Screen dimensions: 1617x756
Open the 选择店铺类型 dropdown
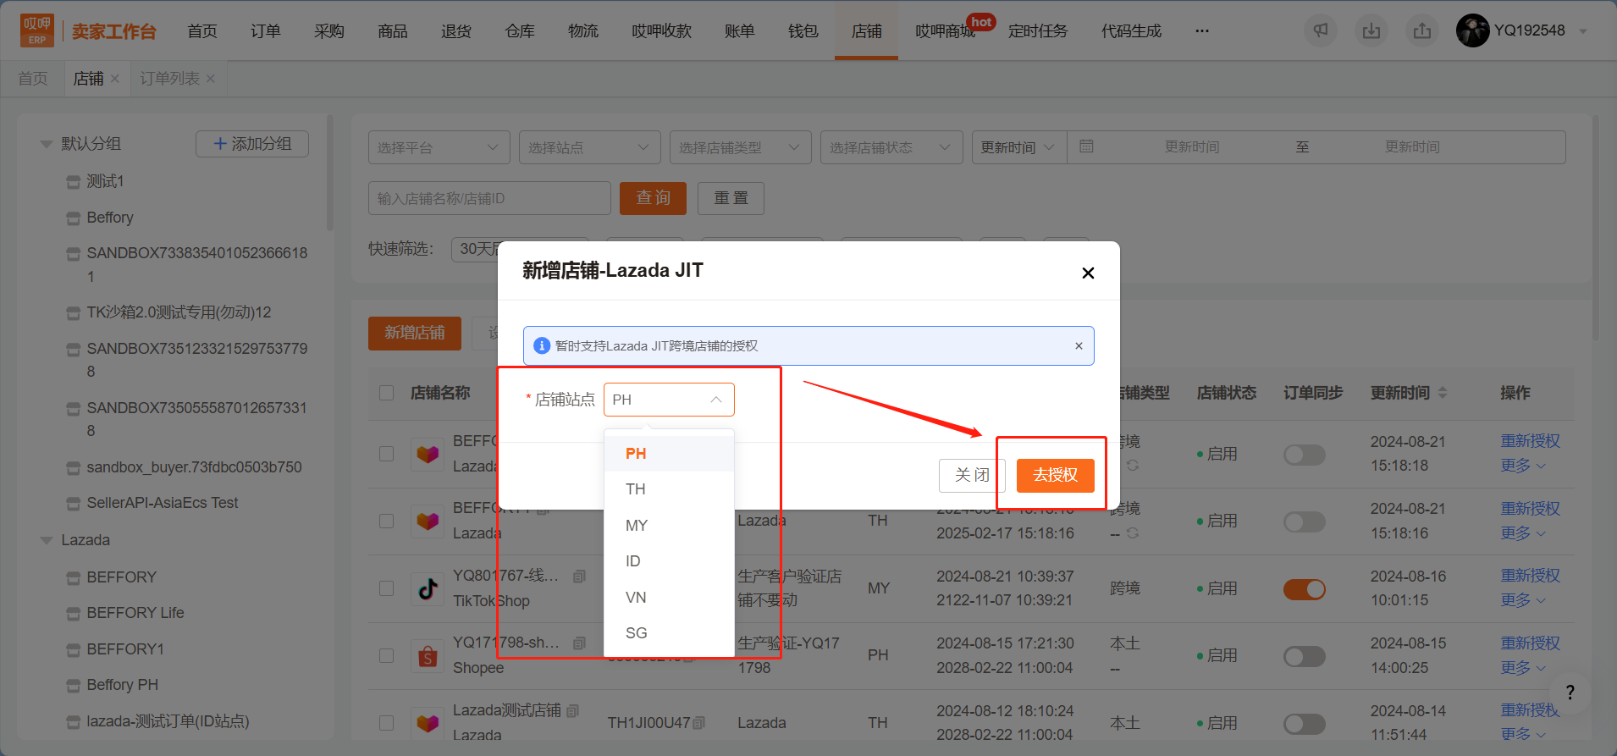741,147
